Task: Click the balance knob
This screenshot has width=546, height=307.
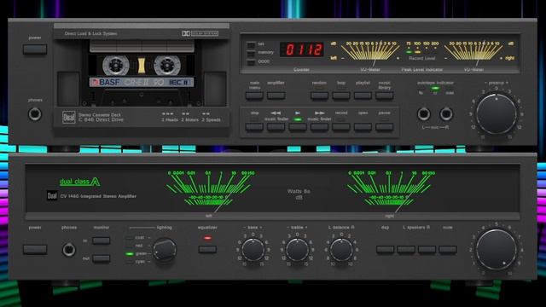Action: point(341,250)
